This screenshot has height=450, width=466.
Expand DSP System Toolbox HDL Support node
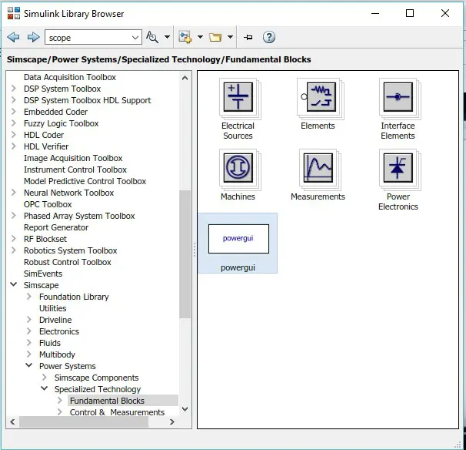click(14, 100)
